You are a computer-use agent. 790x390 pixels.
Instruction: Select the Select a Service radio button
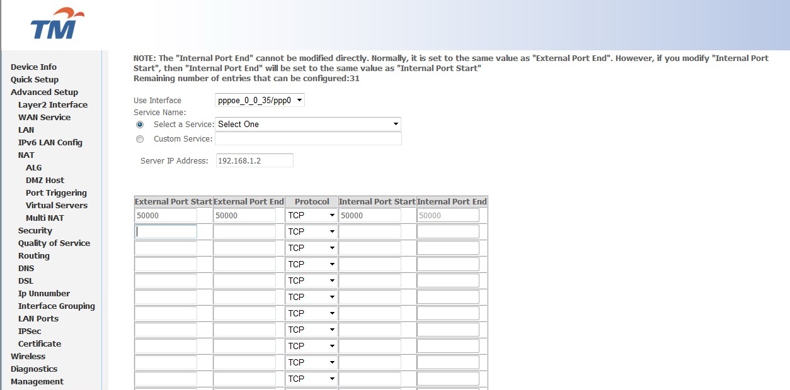tap(139, 124)
